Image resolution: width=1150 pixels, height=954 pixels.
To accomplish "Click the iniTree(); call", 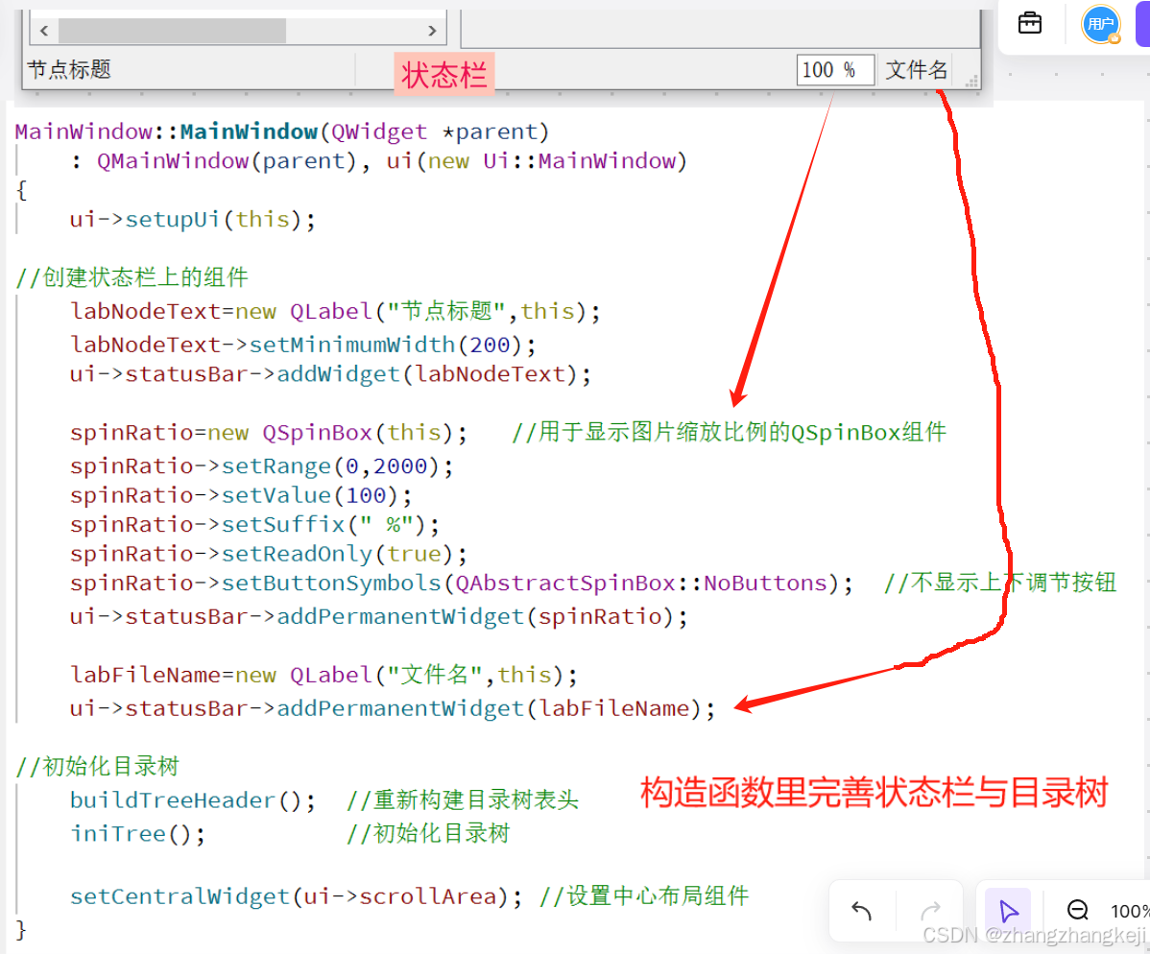I will (x=138, y=834).
